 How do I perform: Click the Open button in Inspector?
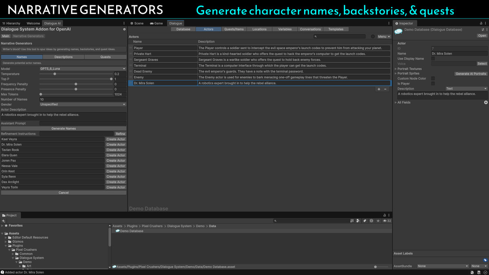click(482, 36)
